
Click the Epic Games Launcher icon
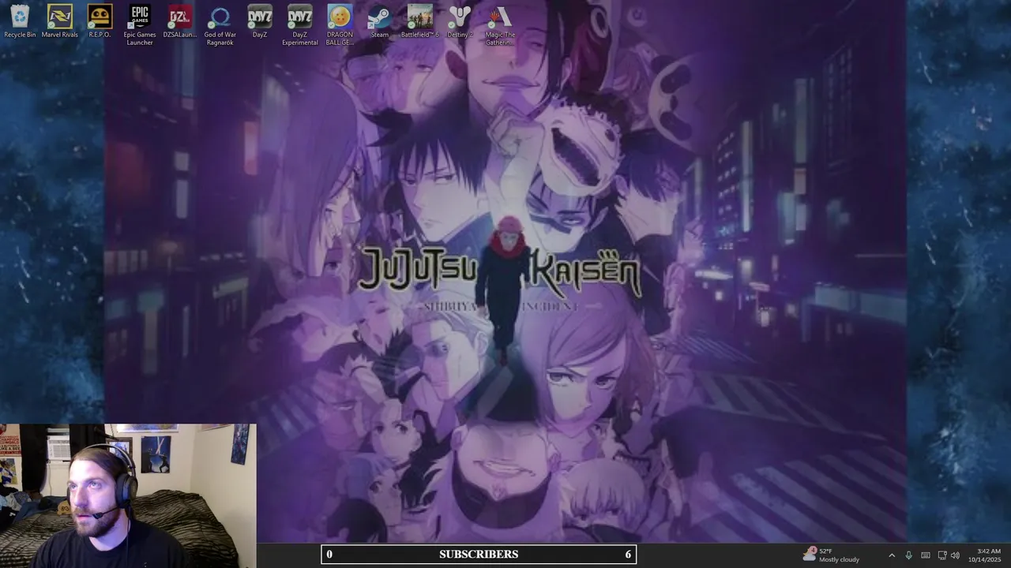coord(140,25)
